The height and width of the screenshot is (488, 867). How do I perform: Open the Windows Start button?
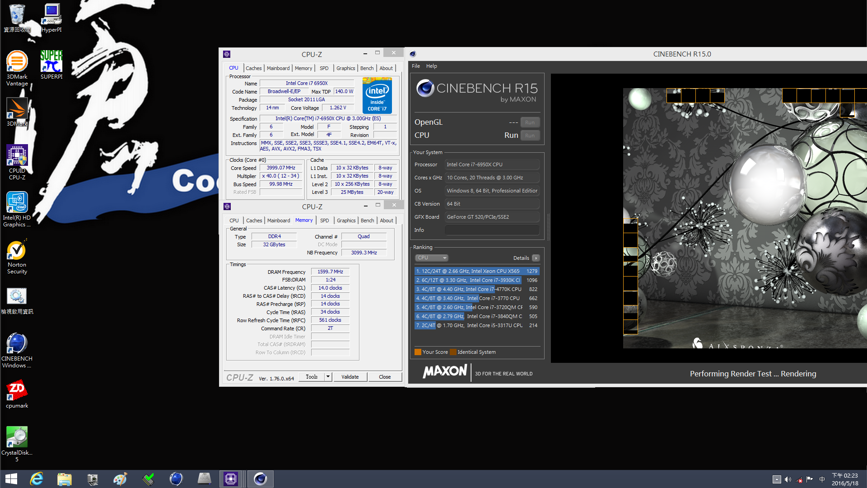coord(11,479)
